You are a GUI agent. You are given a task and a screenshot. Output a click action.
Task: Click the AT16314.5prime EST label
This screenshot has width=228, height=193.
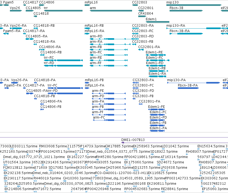coord(174,157)
